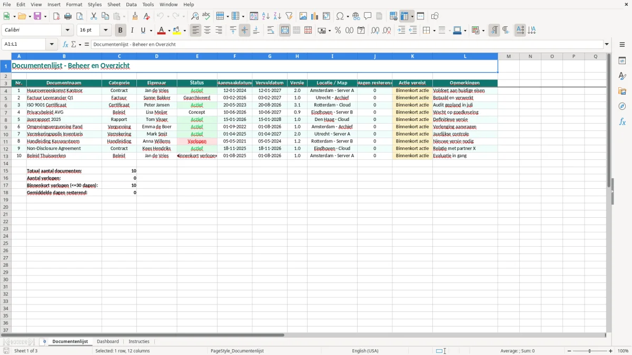Image resolution: width=632 pixels, height=355 pixels.
Task: Insert an image
Action: (x=303, y=16)
